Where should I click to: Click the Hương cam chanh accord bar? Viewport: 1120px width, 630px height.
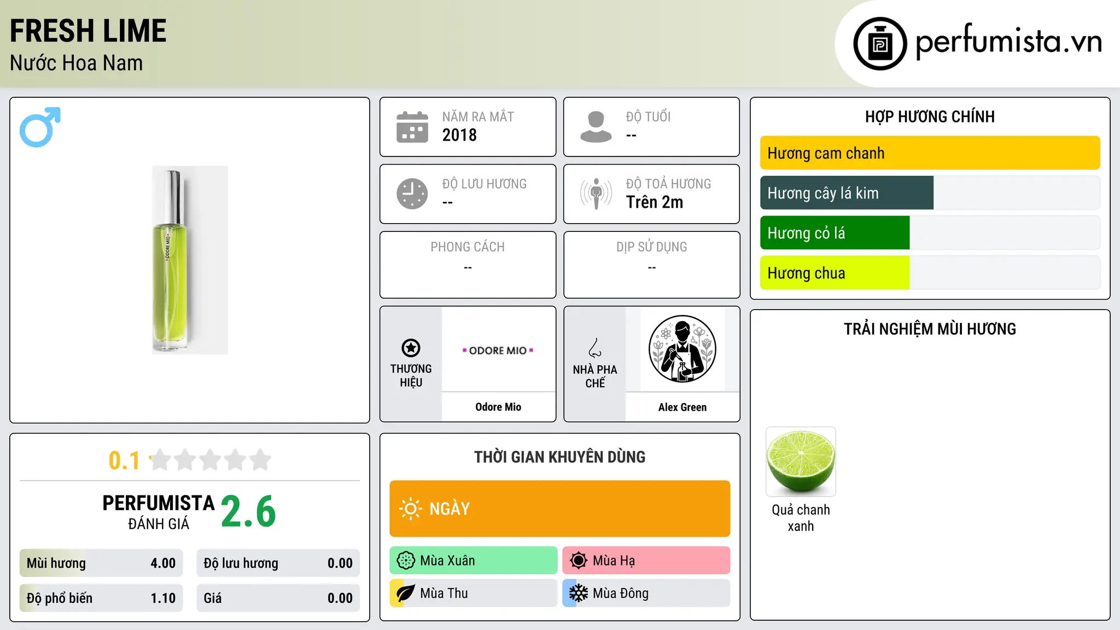(930, 153)
